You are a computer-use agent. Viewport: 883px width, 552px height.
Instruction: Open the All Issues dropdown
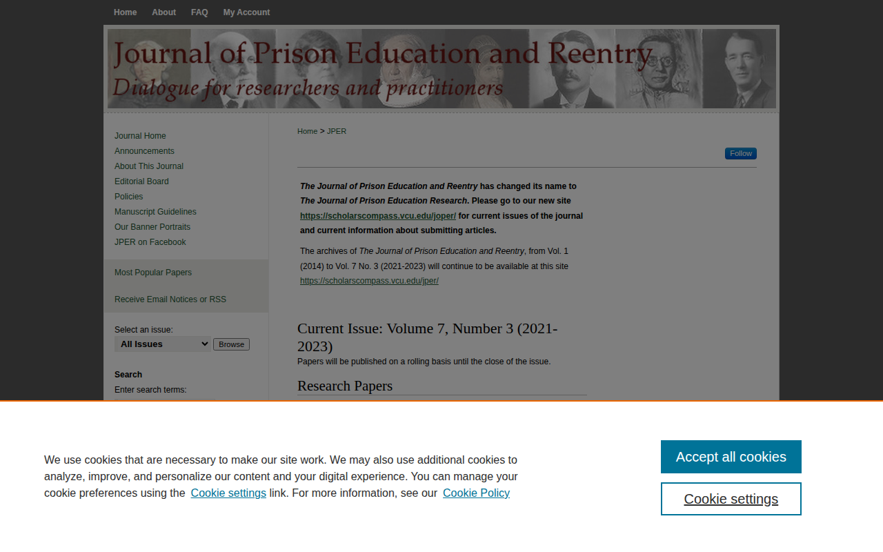(x=163, y=344)
